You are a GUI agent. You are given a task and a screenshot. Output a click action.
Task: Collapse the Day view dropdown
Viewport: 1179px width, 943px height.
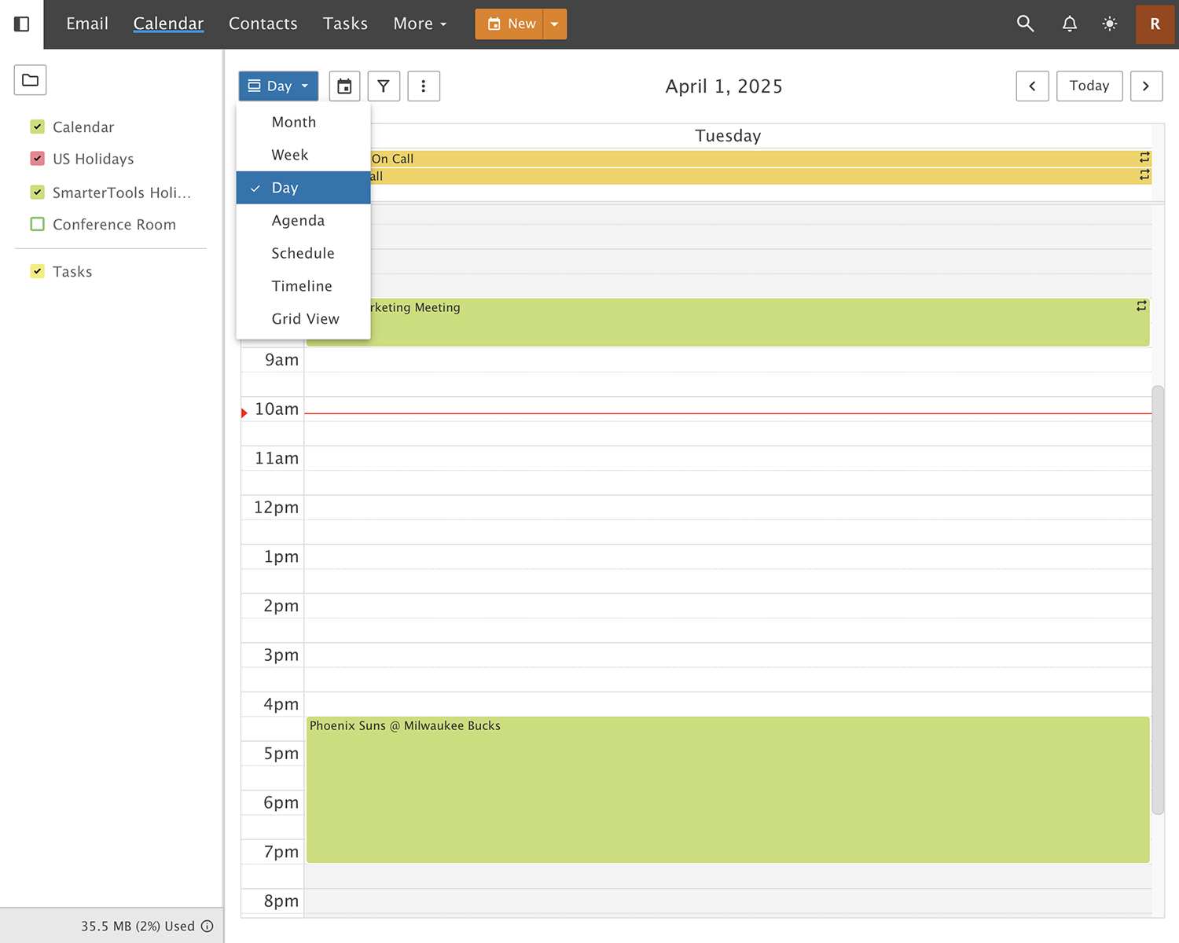[278, 86]
